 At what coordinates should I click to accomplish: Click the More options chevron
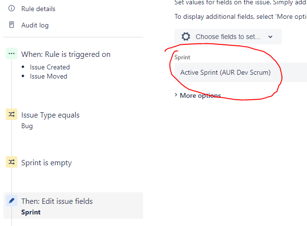point(176,95)
